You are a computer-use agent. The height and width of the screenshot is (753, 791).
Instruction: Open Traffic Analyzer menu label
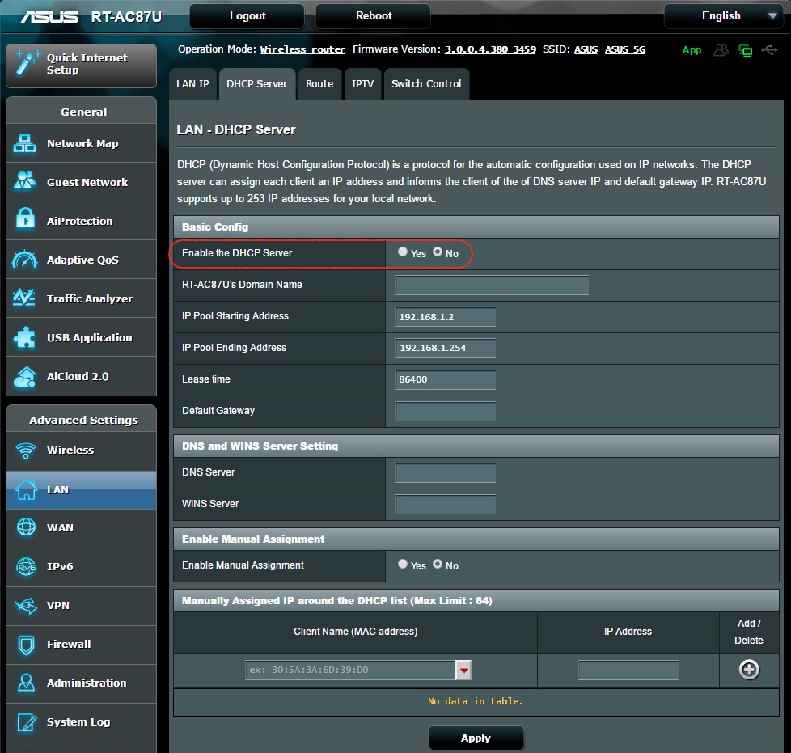pyautogui.click(x=90, y=298)
